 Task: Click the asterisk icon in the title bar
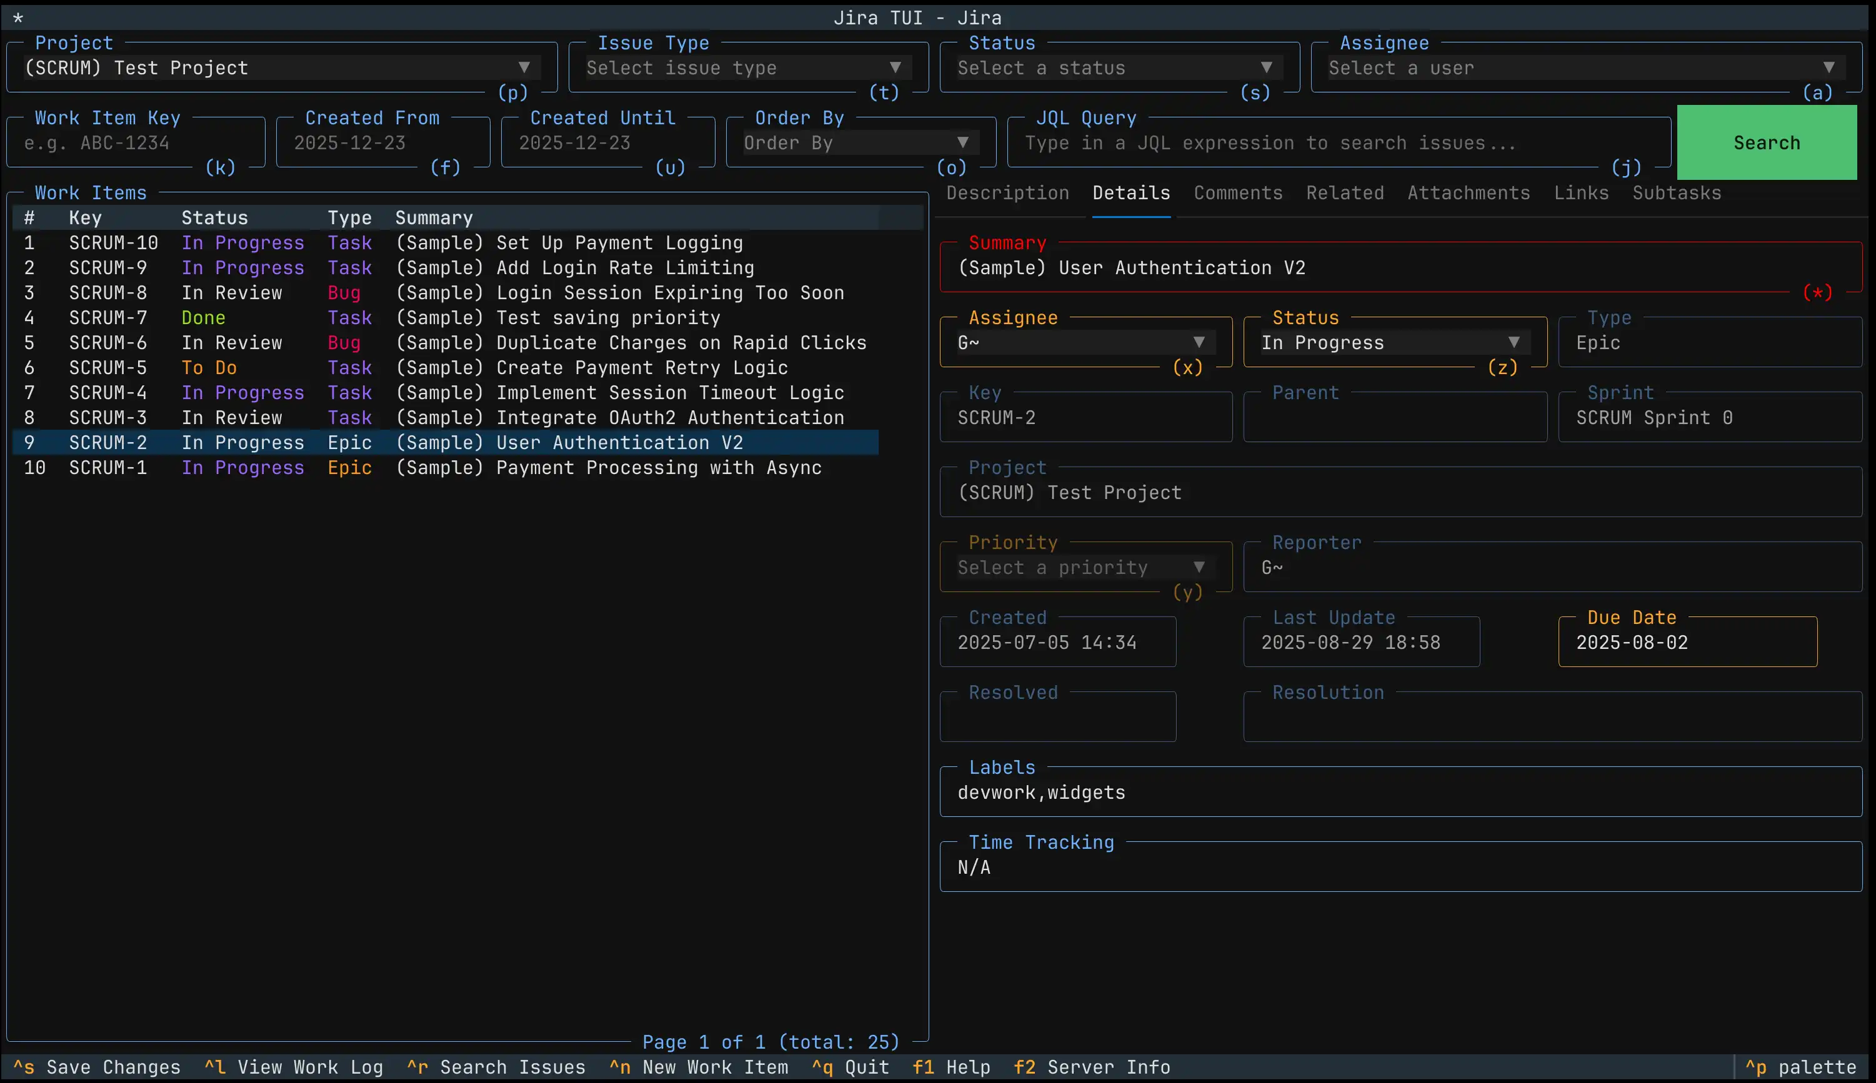click(18, 18)
